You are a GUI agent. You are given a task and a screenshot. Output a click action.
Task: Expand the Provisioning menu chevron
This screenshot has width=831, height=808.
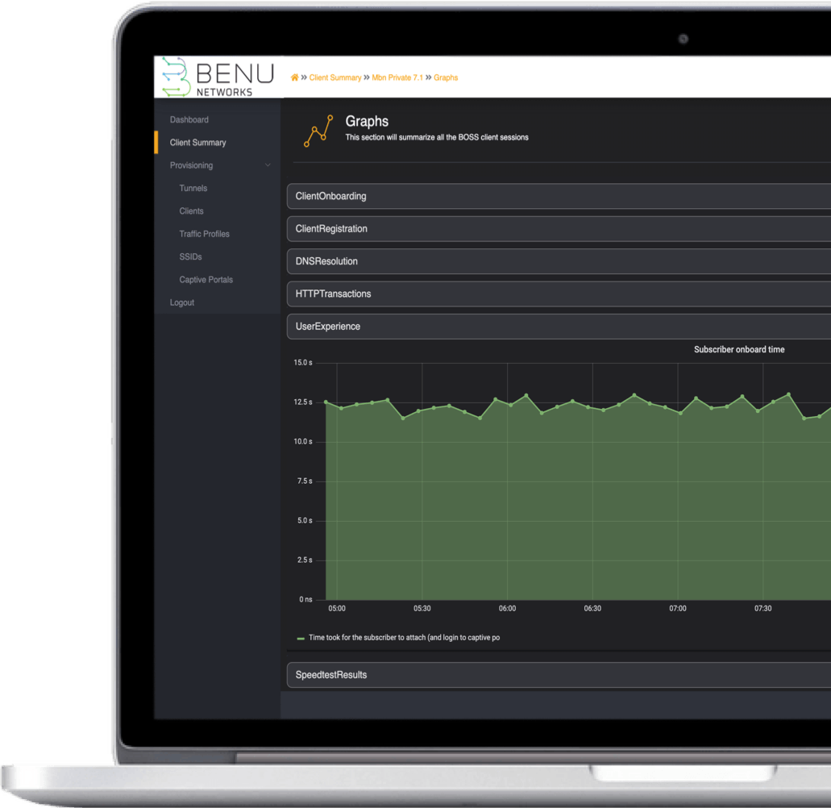pos(268,165)
